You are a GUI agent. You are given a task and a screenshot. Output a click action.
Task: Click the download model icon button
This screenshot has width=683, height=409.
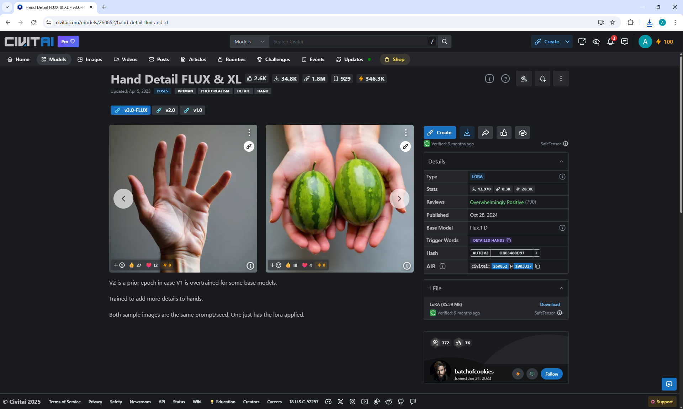467,133
